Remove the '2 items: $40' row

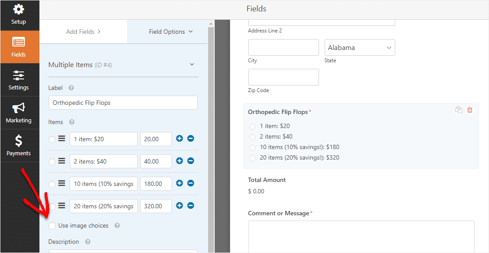click(191, 161)
